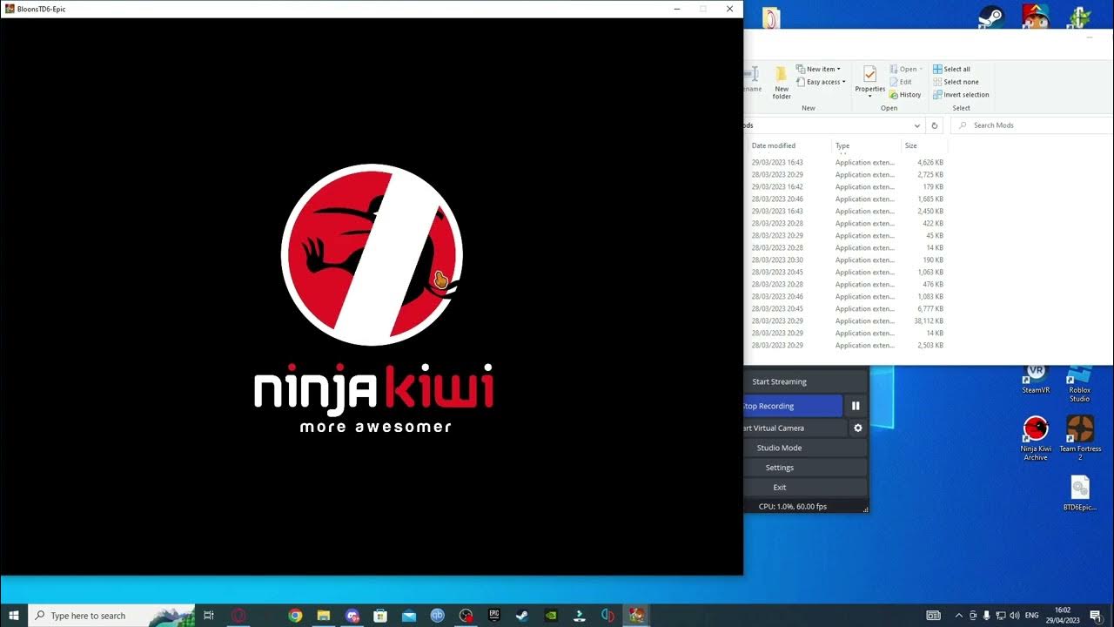This screenshot has width=1114, height=627.
Task: Open Ninja Kiwi Archive desktop shortcut
Action: pos(1036,439)
